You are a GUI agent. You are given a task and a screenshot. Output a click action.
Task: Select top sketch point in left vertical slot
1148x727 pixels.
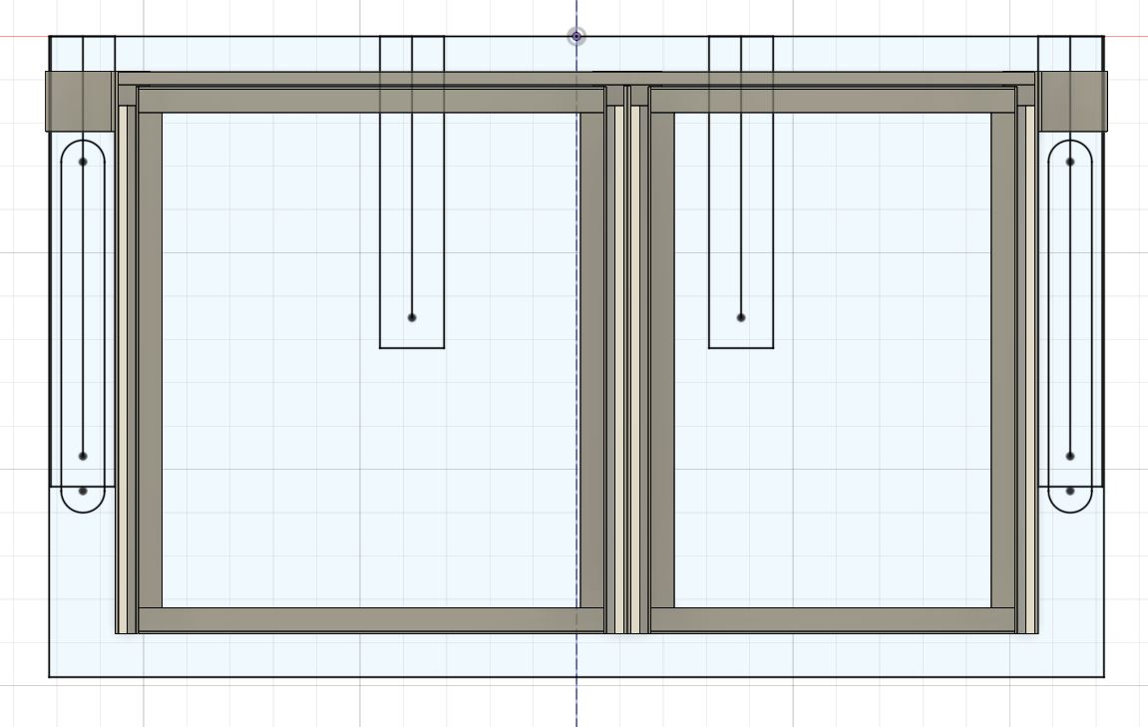tap(83, 162)
